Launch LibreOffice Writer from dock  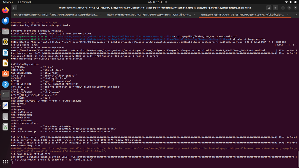click(5, 52)
